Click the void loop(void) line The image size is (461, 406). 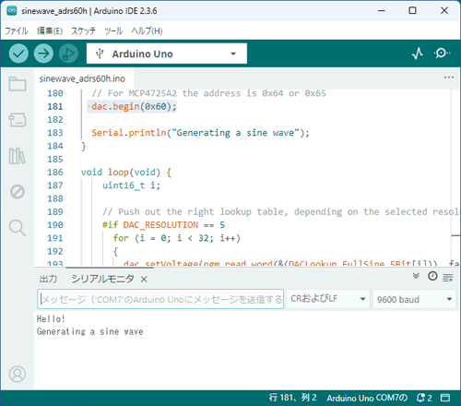[x=126, y=173]
